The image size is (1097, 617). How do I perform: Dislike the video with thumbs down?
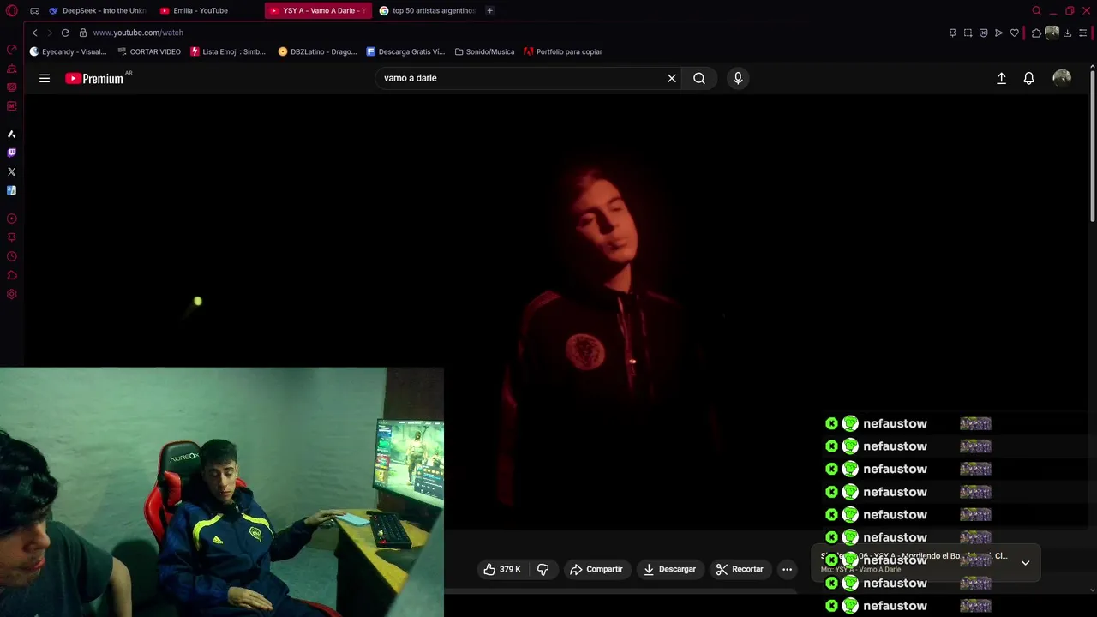(543, 569)
